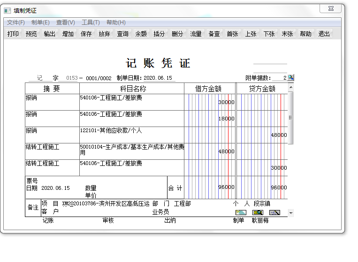Save the voucher with 保存
The height and width of the screenshot is (262, 358).
coord(86,34)
